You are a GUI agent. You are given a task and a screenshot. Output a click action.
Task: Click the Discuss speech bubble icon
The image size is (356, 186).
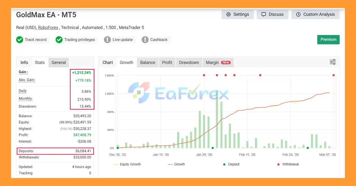pyautogui.click(x=264, y=14)
